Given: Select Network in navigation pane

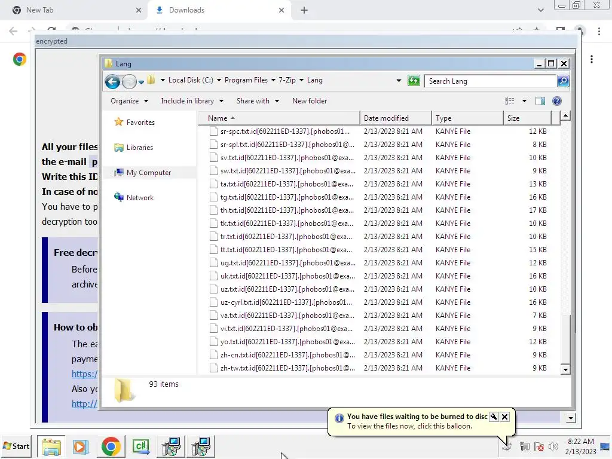Looking at the screenshot, I should click(x=134, y=197).
